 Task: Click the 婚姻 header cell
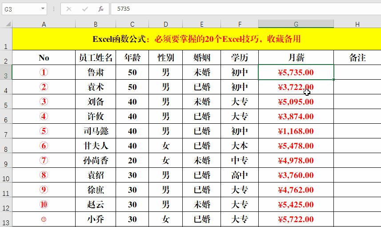(x=201, y=58)
